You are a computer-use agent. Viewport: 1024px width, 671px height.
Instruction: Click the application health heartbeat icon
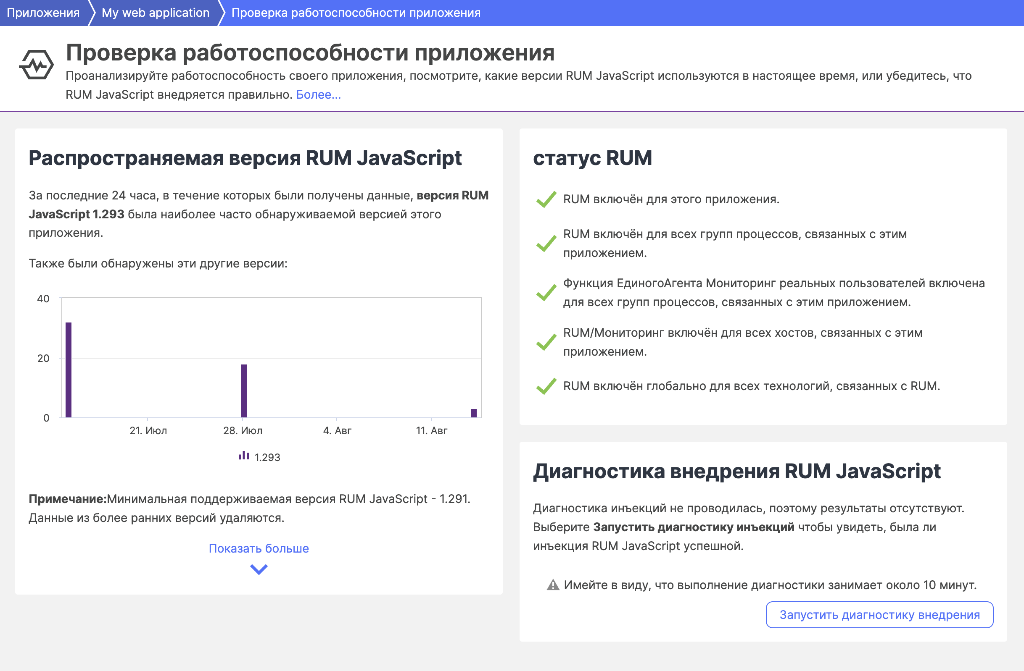coord(37,66)
